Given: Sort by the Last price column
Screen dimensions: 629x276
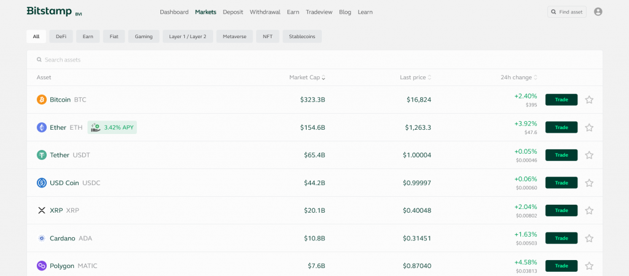Looking at the screenshot, I should [416, 77].
